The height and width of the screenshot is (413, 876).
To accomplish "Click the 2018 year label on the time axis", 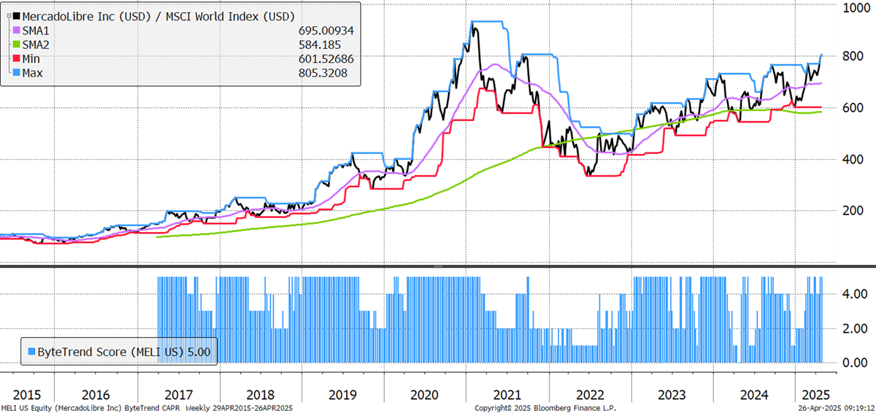I will click(x=260, y=395).
